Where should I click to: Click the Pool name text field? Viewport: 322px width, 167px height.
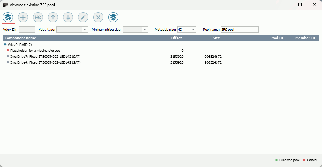click(x=239, y=30)
